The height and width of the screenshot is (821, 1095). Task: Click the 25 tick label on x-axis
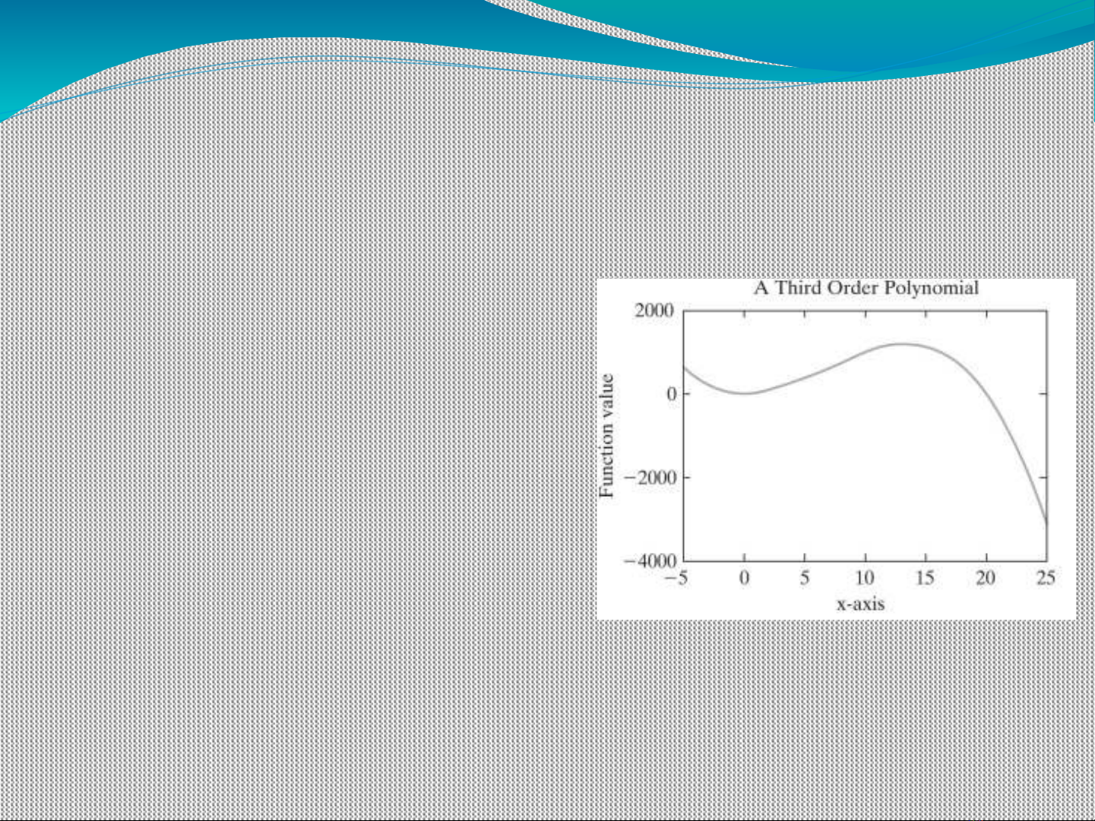point(1046,578)
